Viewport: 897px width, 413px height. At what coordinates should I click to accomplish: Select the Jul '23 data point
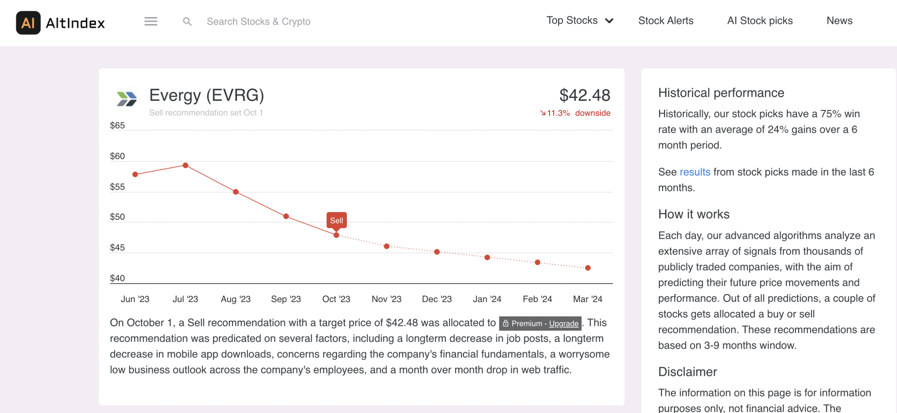[186, 165]
